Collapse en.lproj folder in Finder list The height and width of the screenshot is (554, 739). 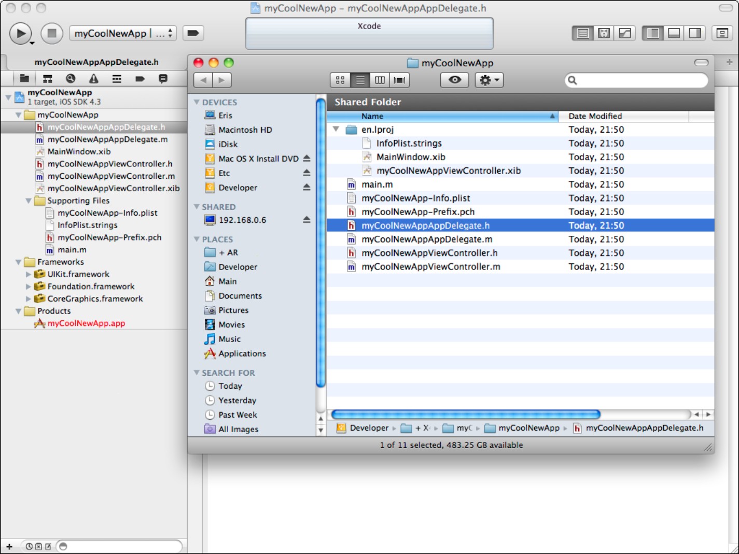pos(336,130)
